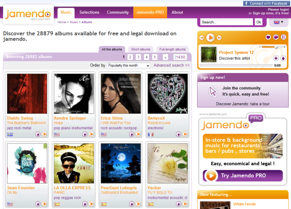Click into the Search field
Screen dimensions: 291x209
(x=226, y=22)
